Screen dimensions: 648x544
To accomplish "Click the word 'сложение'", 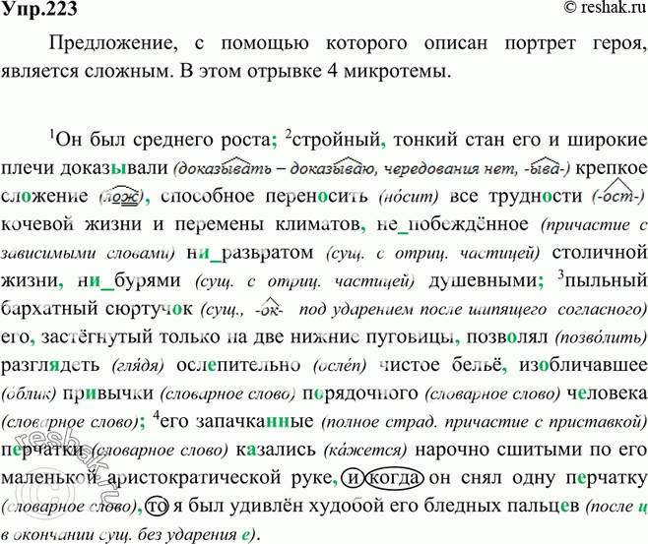I will pos(44,196).
